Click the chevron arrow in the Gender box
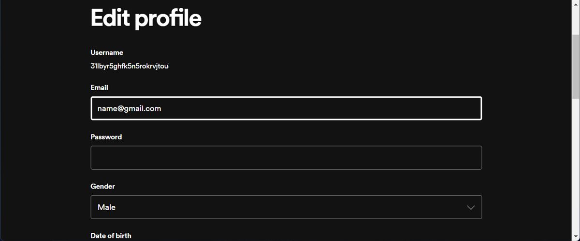Screen dimensions: 580x241 point(471,207)
